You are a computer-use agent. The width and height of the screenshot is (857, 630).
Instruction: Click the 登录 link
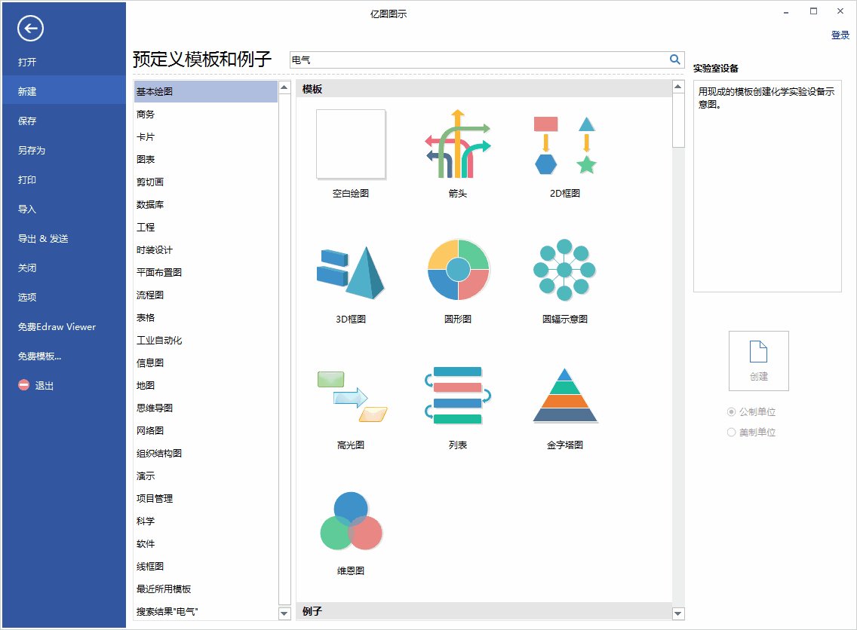[x=840, y=35]
